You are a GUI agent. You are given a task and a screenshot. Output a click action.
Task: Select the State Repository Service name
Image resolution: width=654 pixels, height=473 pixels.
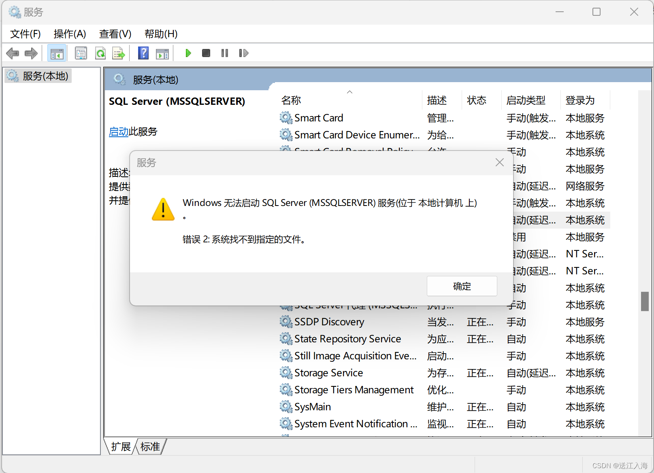tap(347, 339)
